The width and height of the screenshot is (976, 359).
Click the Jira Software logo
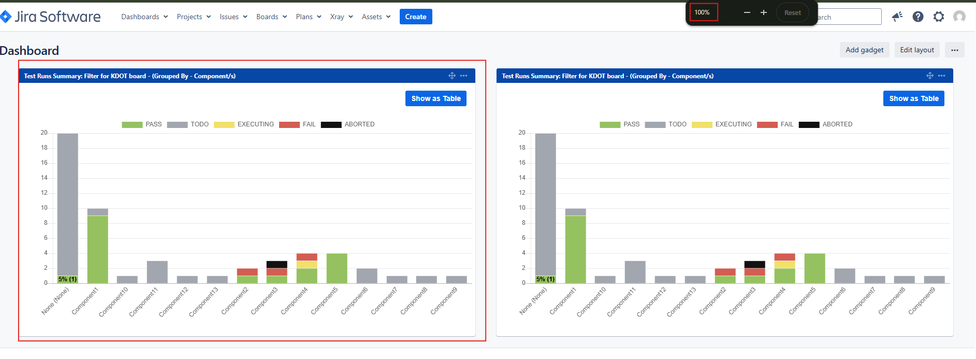tap(50, 17)
